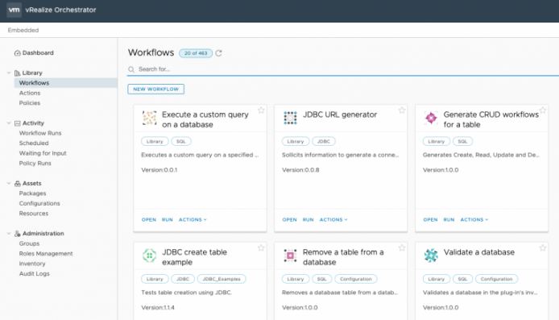Favorite Validate a database workflow
This screenshot has height=320, width=559.
coord(543,247)
